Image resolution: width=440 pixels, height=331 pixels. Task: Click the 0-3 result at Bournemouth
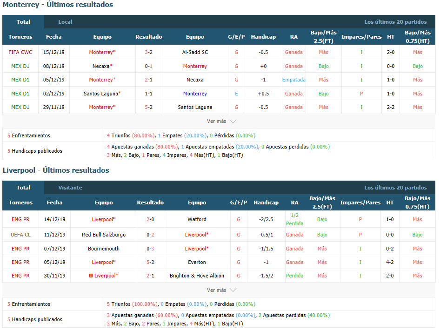[x=150, y=249]
